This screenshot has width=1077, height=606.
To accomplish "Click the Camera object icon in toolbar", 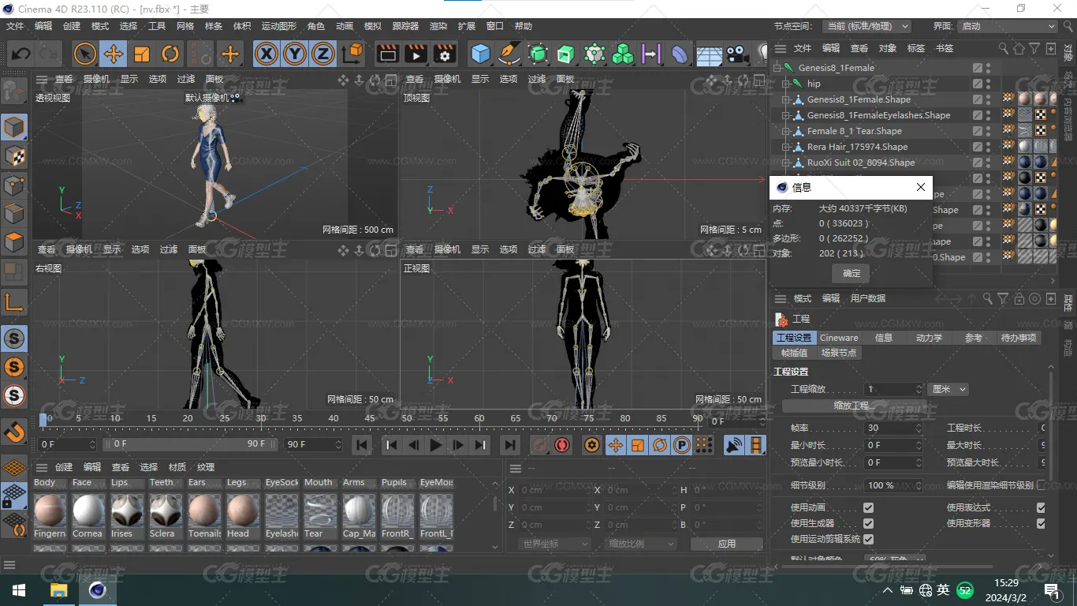I will (737, 54).
